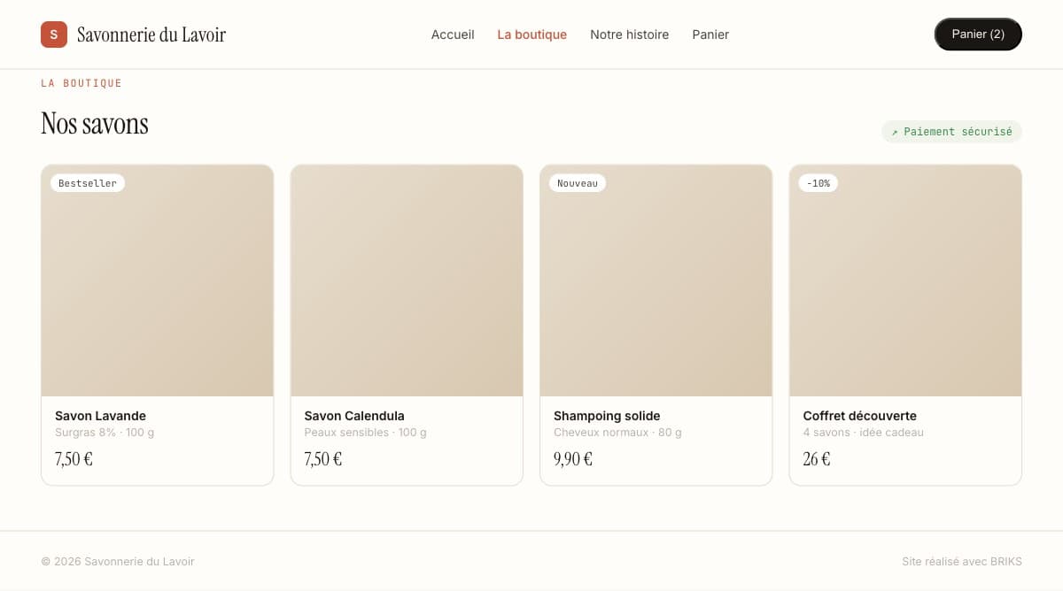Click the Bestseller badge
Screen dimensions: 1063x591
88,183
